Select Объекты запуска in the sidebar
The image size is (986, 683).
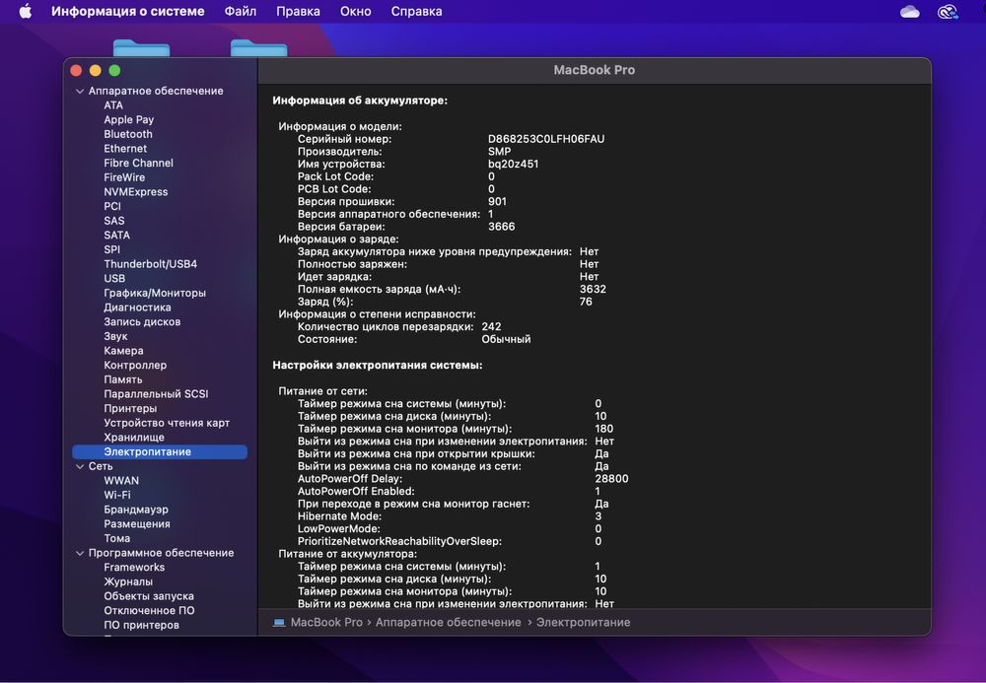coord(149,597)
